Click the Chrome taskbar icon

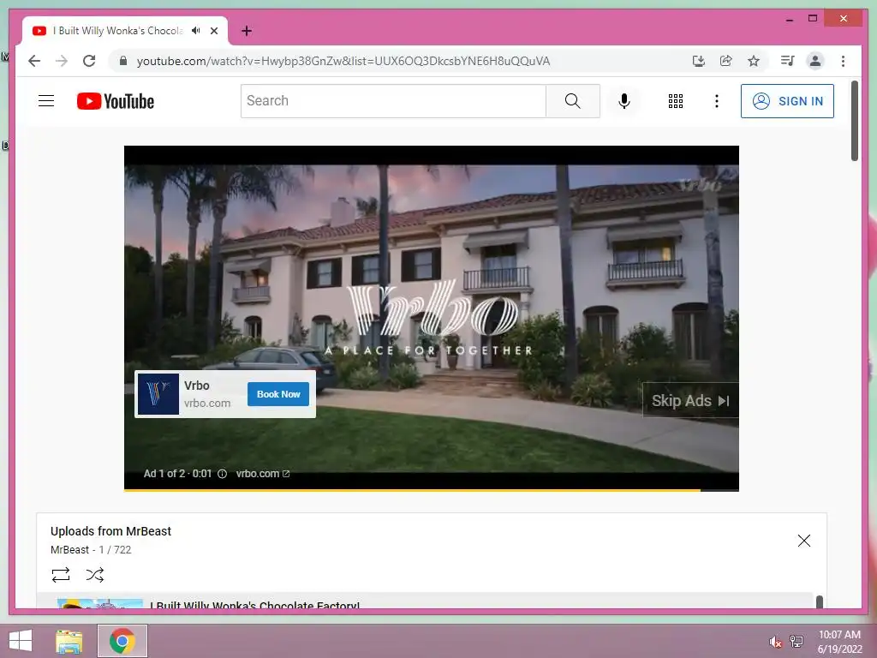(122, 641)
